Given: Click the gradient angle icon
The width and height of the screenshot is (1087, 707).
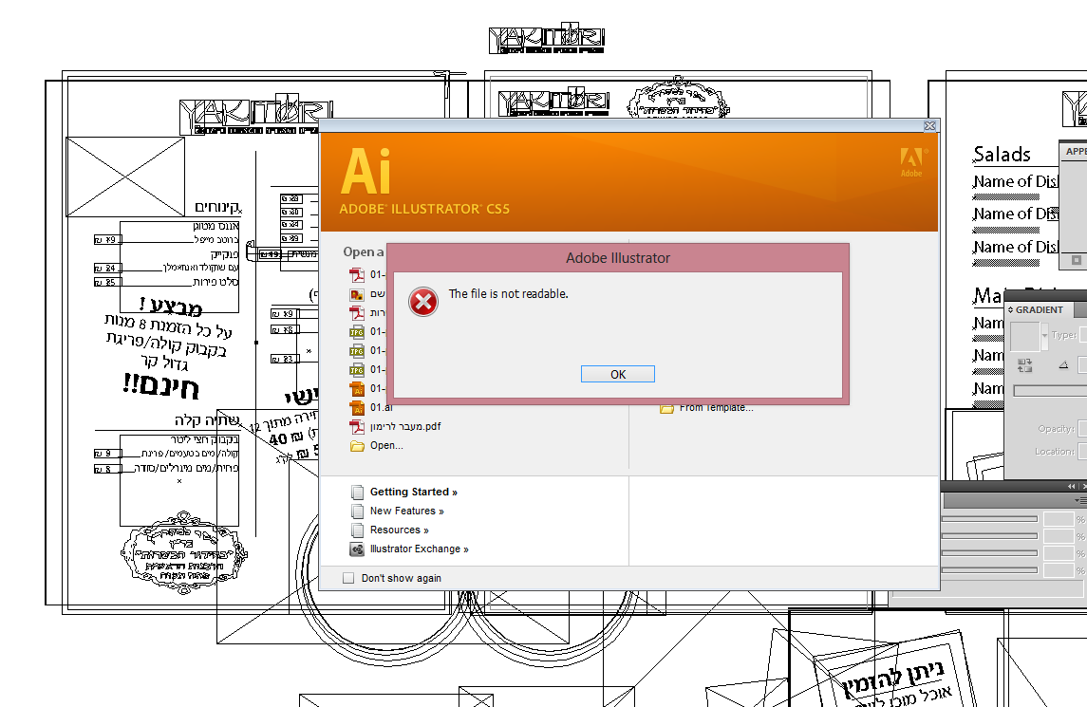Looking at the screenshot, I should tap(1063, 365).
